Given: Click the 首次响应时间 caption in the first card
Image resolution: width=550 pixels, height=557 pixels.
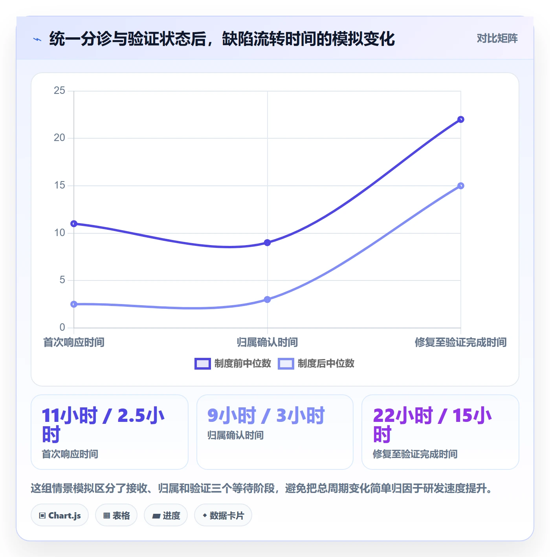Looking at the screenshot, I should pyautogui.click(x=70, y=454).
